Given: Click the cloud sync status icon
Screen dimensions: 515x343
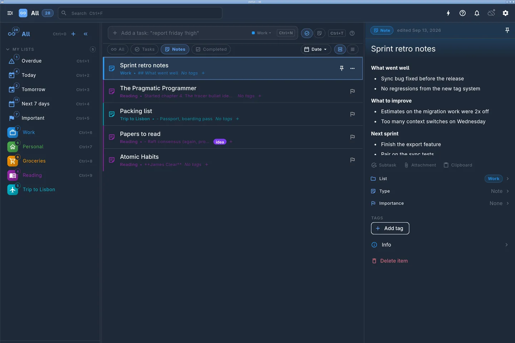Looking at the screenshot, I should tap(491, 13).
